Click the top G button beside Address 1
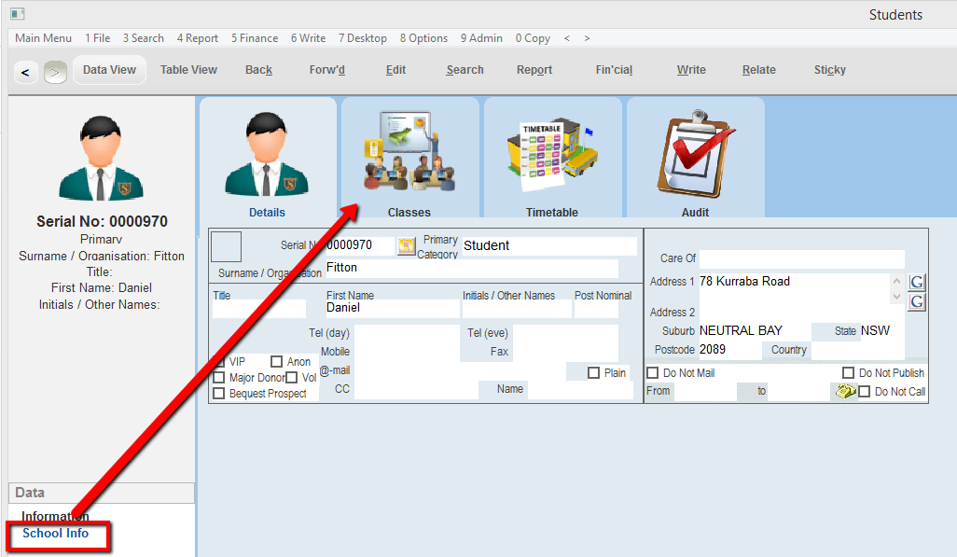The width and height of the screenshot is (957, 557). point(917,283)
